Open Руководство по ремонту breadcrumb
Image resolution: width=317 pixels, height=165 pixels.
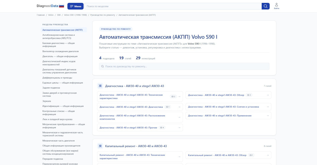tap(103, 15)
